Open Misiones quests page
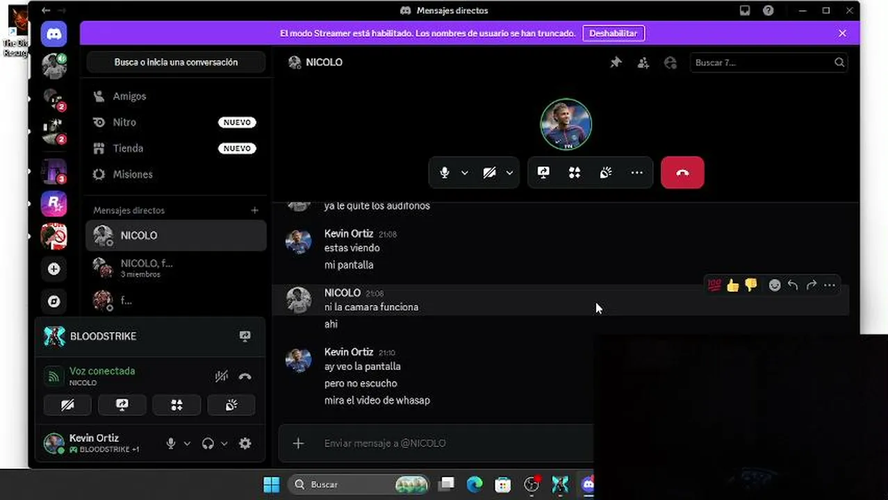Screen dimensions: 888x500 click(x=176, y=174)
